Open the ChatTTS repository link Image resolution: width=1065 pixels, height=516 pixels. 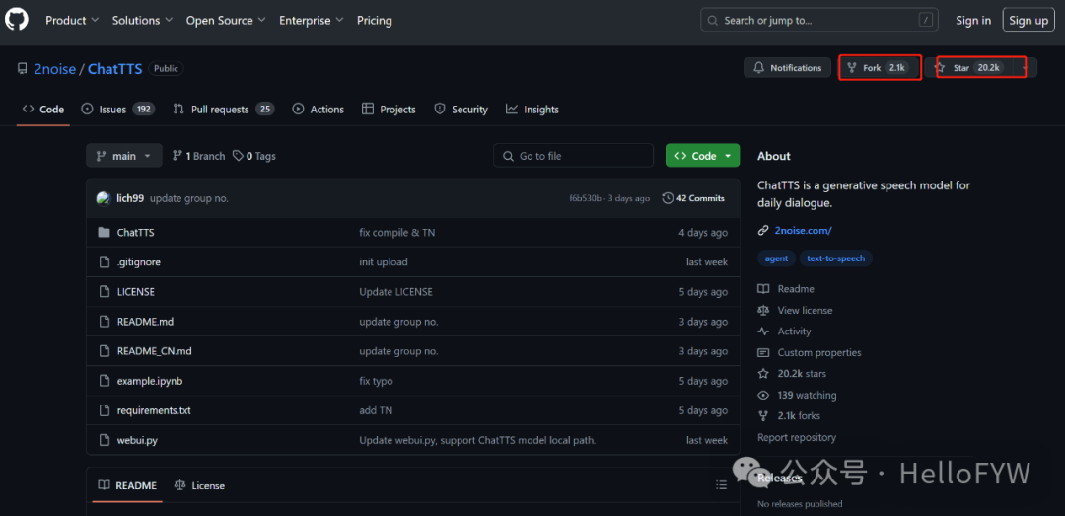click(114, 69)
